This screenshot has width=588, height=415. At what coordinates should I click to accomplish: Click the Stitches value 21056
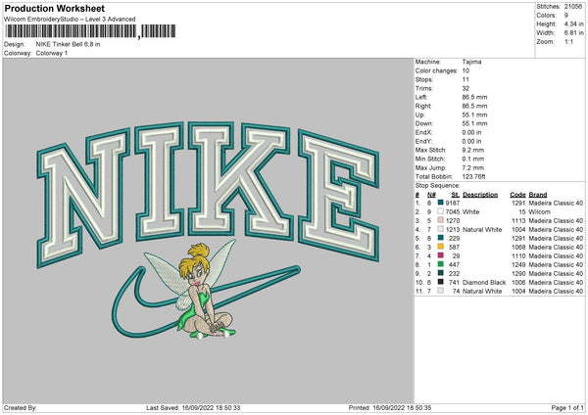point(573,7)
